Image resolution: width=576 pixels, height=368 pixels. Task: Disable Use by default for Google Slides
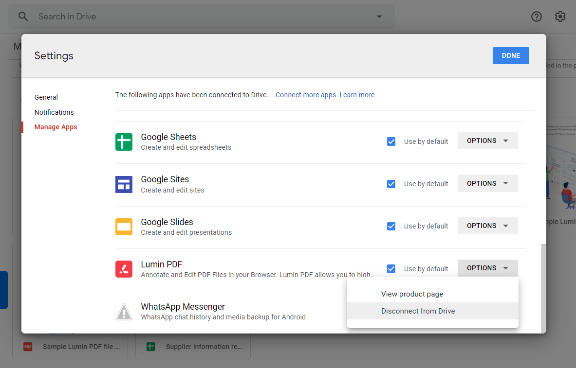coord(391,226)
